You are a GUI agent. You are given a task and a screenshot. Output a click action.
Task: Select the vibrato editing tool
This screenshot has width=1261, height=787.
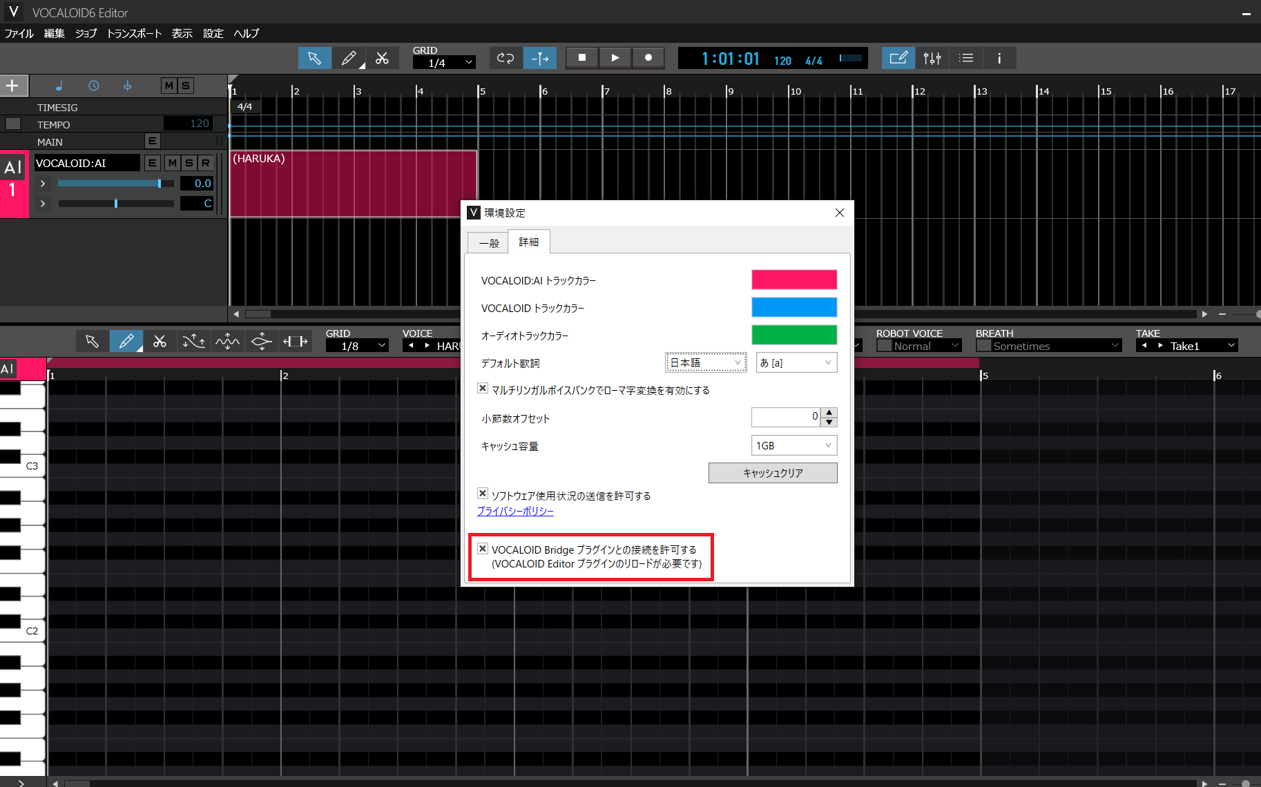[x=228, y=340]
